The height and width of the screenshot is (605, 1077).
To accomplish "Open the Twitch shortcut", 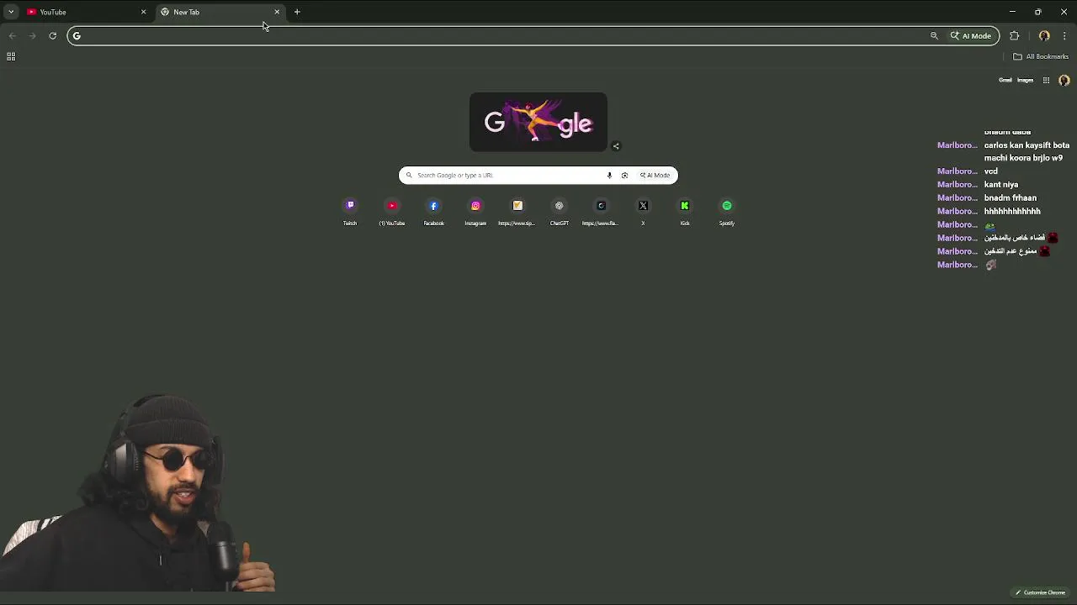I will [x=350, y=212].
